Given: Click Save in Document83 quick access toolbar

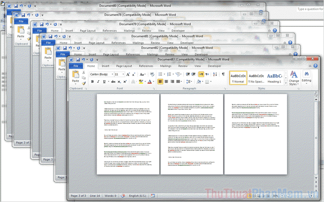Looking at the screenshot, I should click(x=78, y=60).
